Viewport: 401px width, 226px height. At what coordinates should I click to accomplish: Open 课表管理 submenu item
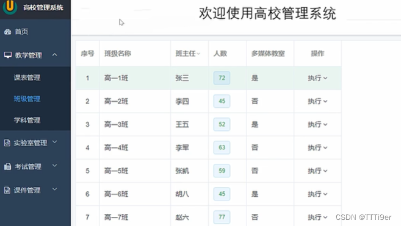[27, 77]
